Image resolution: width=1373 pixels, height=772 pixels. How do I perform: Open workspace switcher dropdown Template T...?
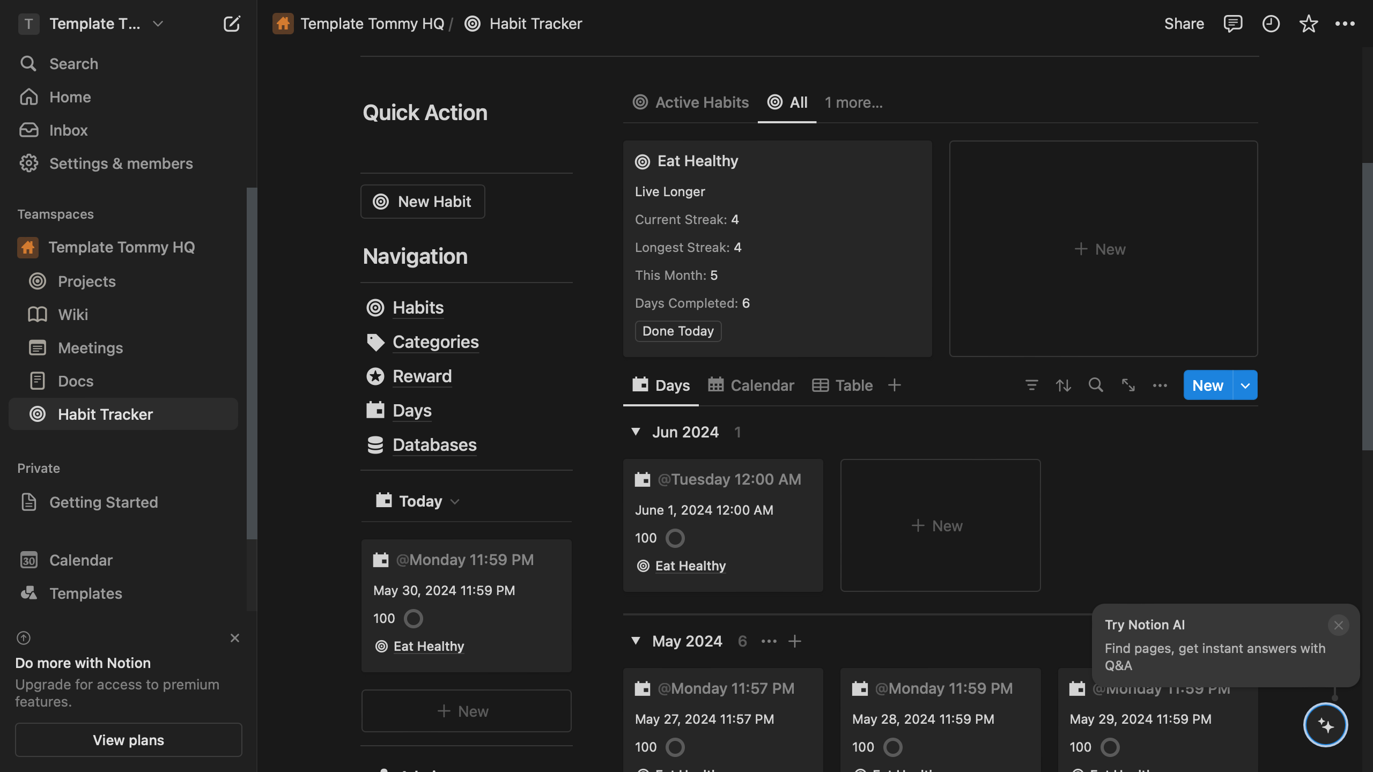(x=91, y=24)
